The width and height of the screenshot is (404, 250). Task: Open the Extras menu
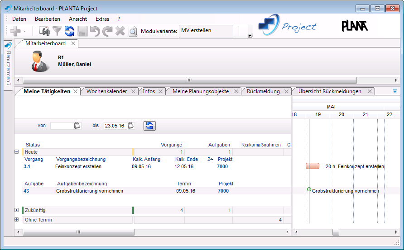[102, 19]
